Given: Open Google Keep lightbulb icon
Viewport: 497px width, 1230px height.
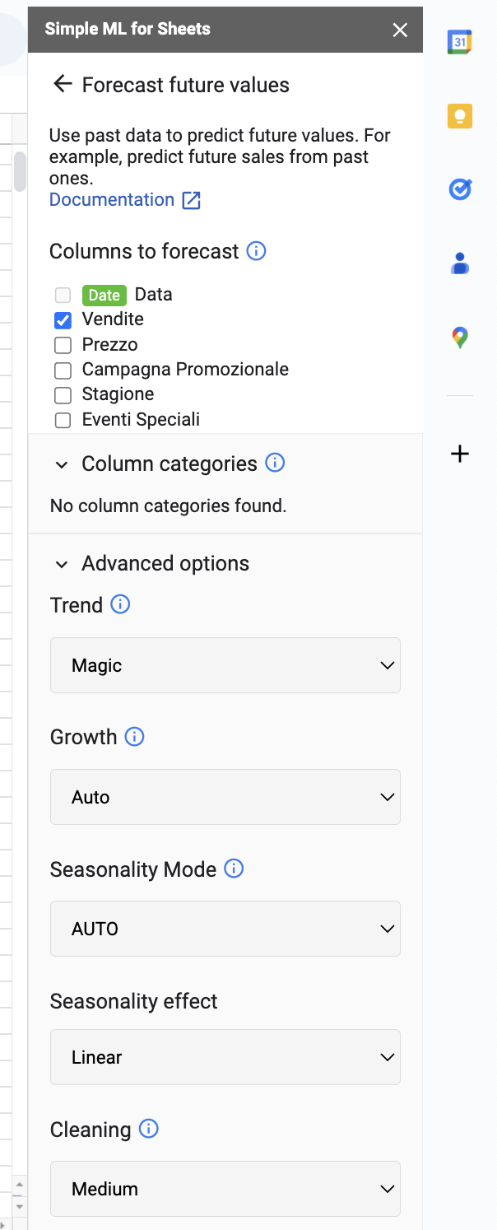Looking at the screenshot, I should tap(459, 115).
